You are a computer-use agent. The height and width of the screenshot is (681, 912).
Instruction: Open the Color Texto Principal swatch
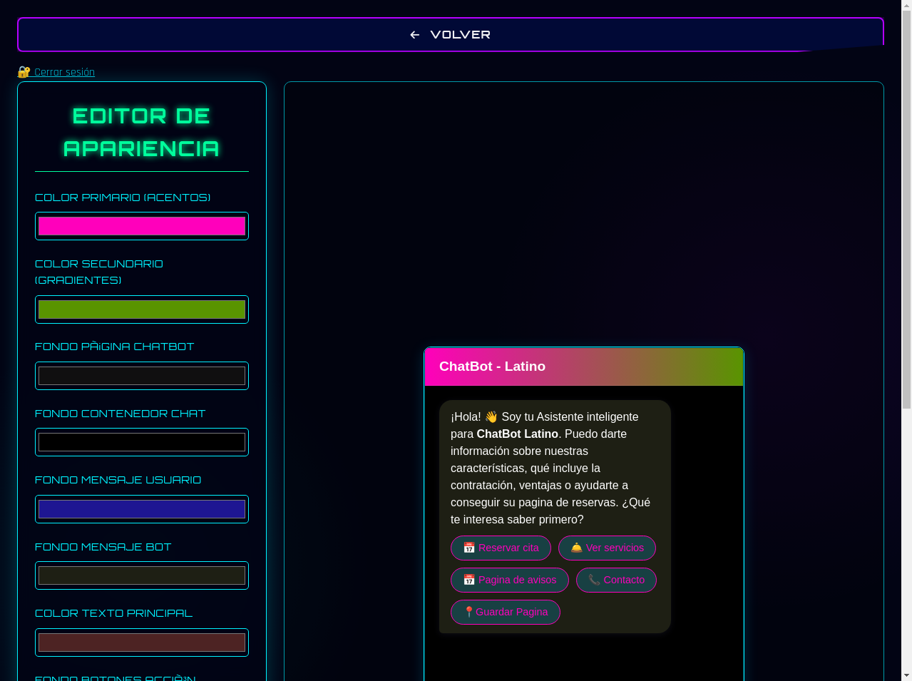point(141,642)
